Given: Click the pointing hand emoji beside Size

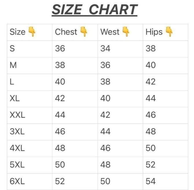Looking at the screenshot, I should [32, 32].
